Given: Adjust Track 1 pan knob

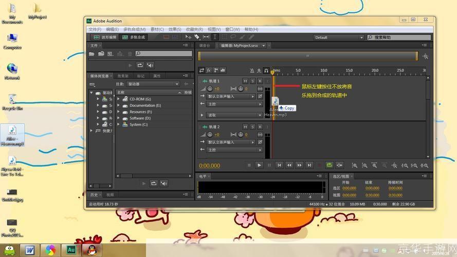Looking at the screenshot, I should click(241, 88).
